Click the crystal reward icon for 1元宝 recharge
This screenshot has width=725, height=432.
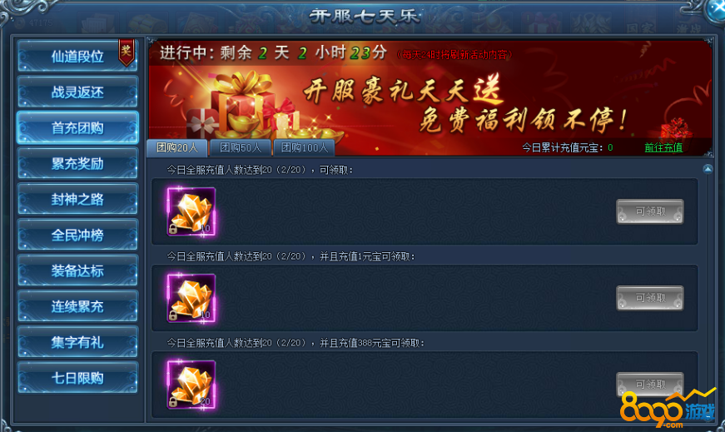click(x=191, y=298)
